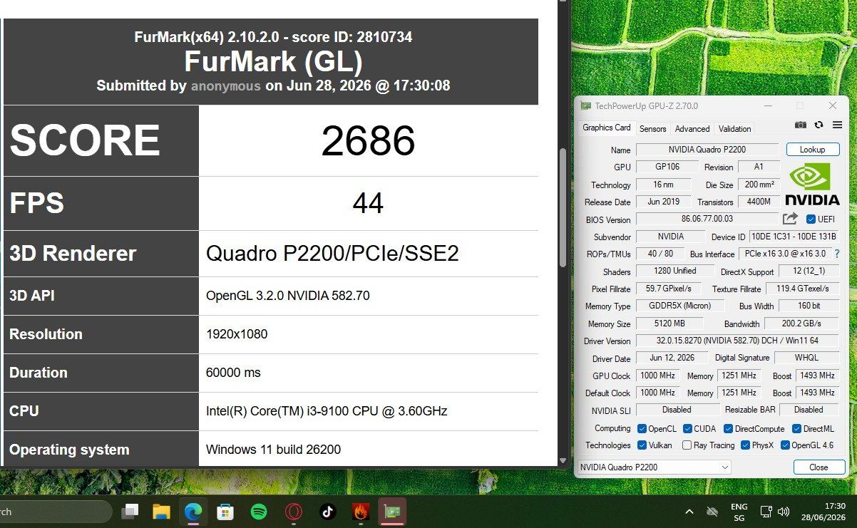Open TikTok from the taskbar
Viewport: 857px width, 528px height.
click(x=327, y=512)
